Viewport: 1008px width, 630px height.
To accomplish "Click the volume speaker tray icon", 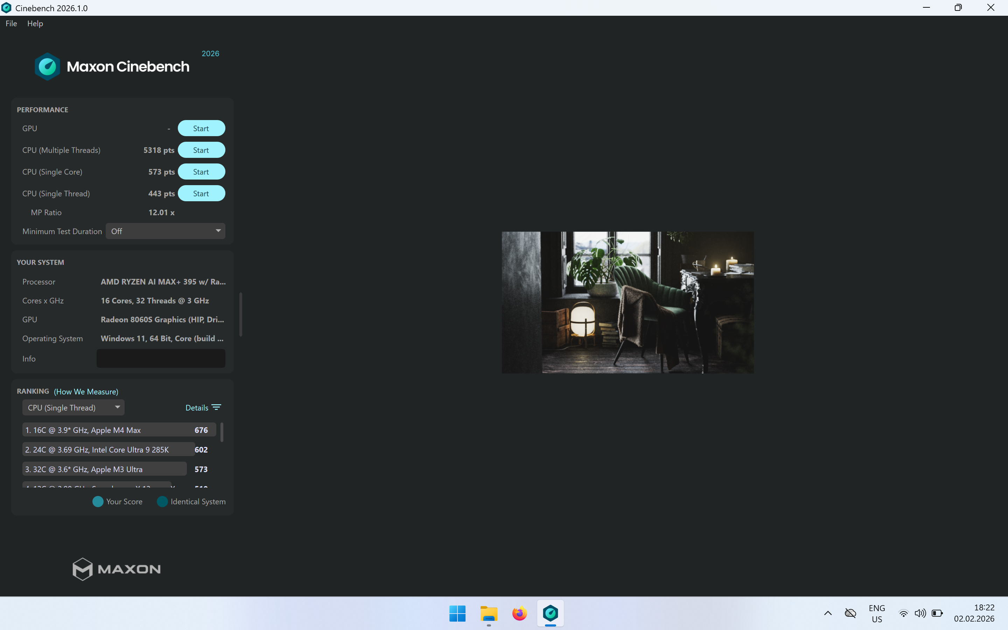I will click(x=920, y=613).
